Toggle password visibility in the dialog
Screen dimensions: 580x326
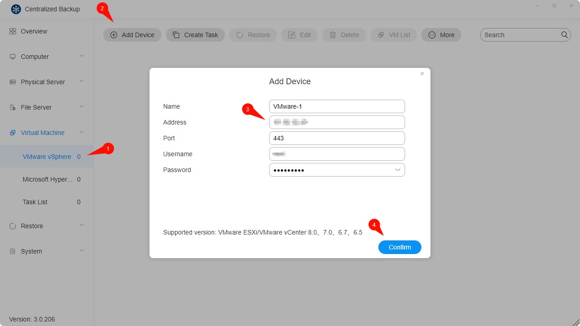tap(397, 170)
